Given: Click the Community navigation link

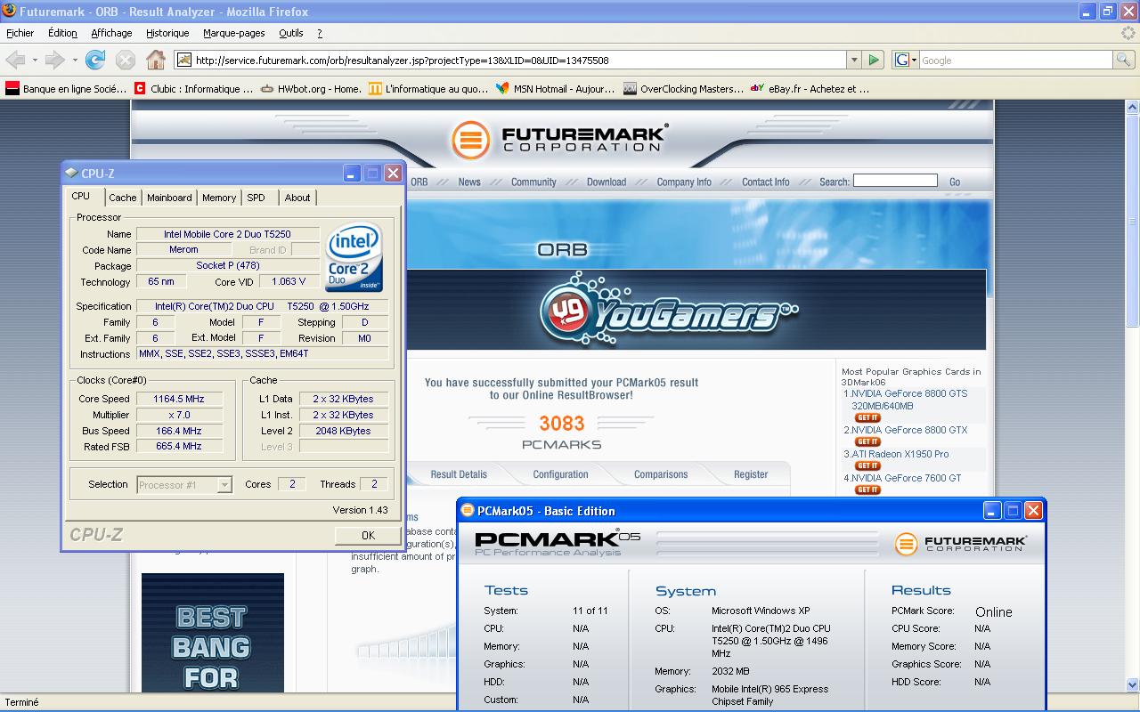Looking at the screenshot, I should [x=533, y=182].
